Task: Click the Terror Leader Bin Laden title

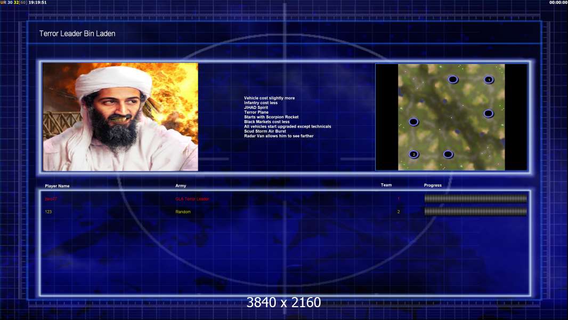Action: [77, 34]
